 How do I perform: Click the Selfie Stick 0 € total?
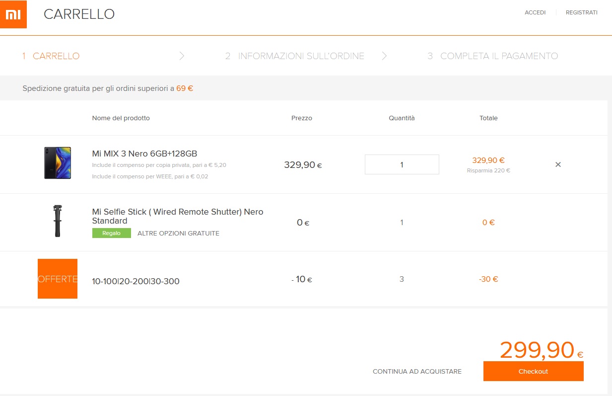point(488,223)
